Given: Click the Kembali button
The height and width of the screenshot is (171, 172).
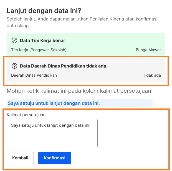Looking at the screenshot, I should click(x=20, y=158).
